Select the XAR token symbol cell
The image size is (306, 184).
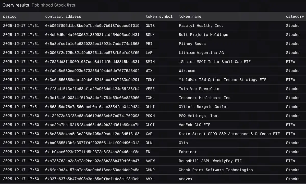click(149, 134)
